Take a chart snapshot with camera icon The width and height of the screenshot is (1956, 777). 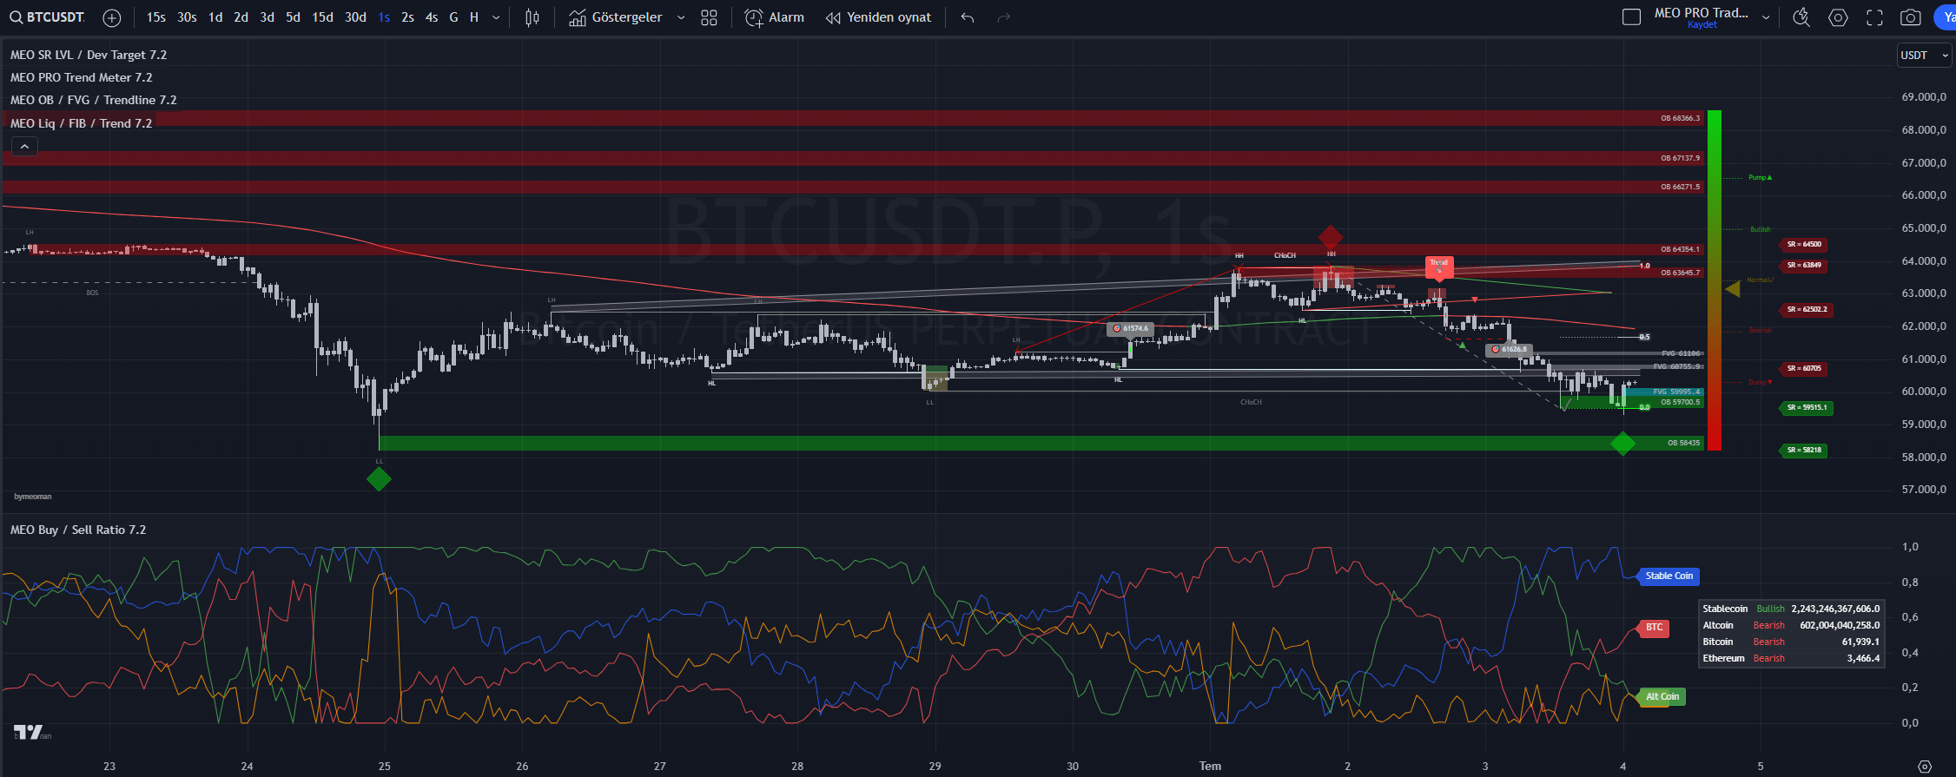[x=1910, y=17]
